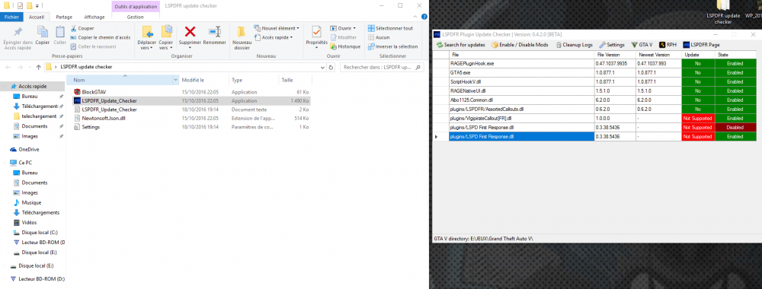
Task: Switch to the Partage tab
Action: point(64,17)
